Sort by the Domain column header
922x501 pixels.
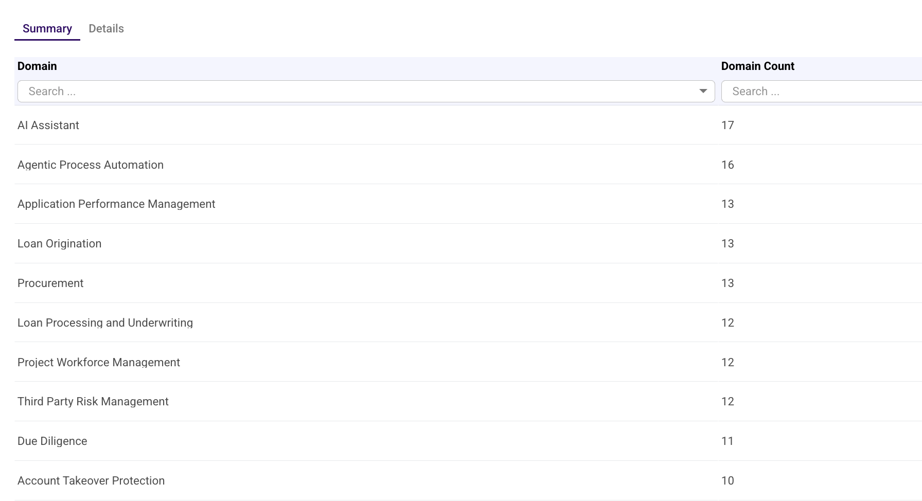37,66
